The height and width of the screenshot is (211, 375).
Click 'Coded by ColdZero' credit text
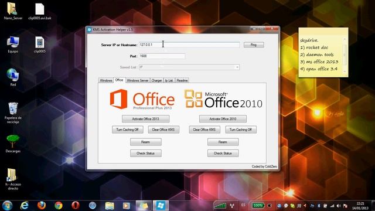[x=264, y=166]
